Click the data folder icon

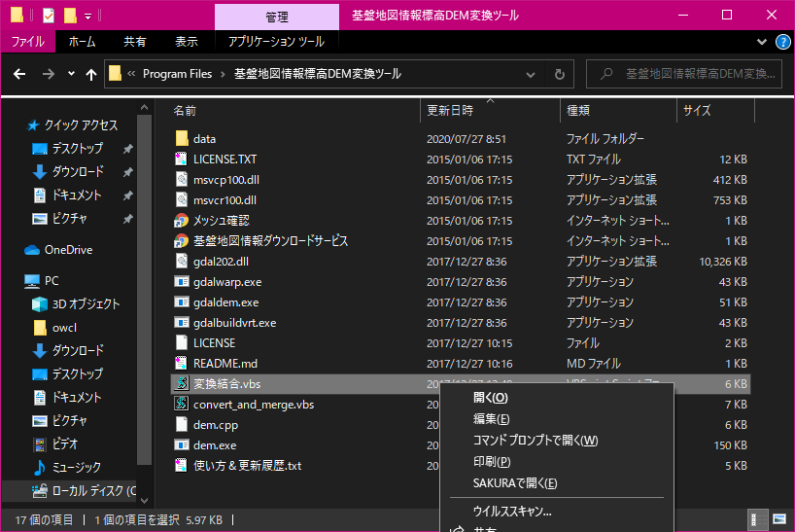(181, 139)
